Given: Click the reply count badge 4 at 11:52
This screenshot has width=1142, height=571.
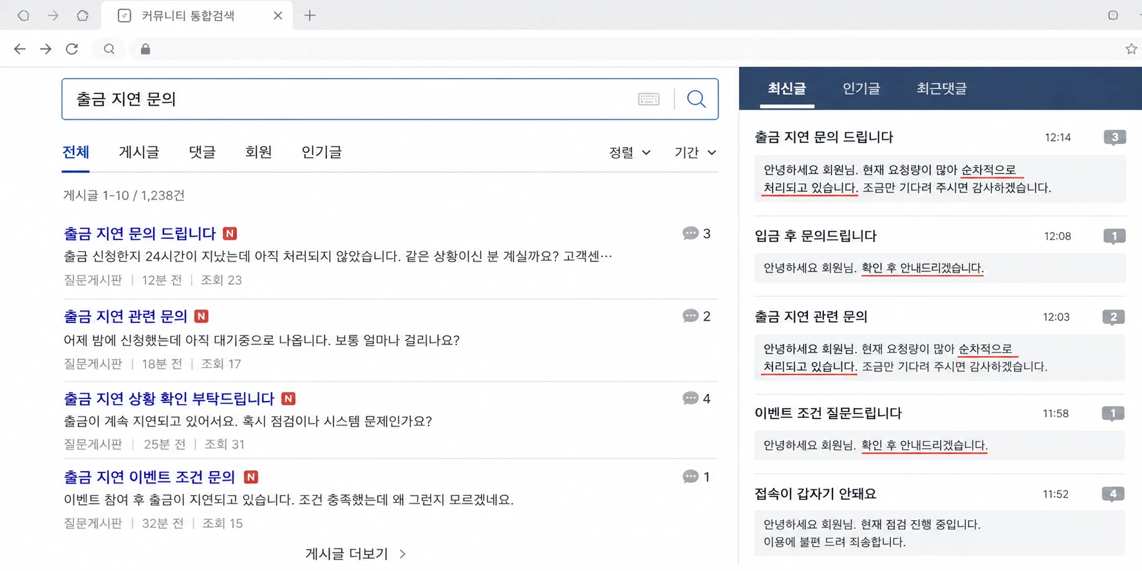Looking at the screenshot, I should coord(1113,494).
